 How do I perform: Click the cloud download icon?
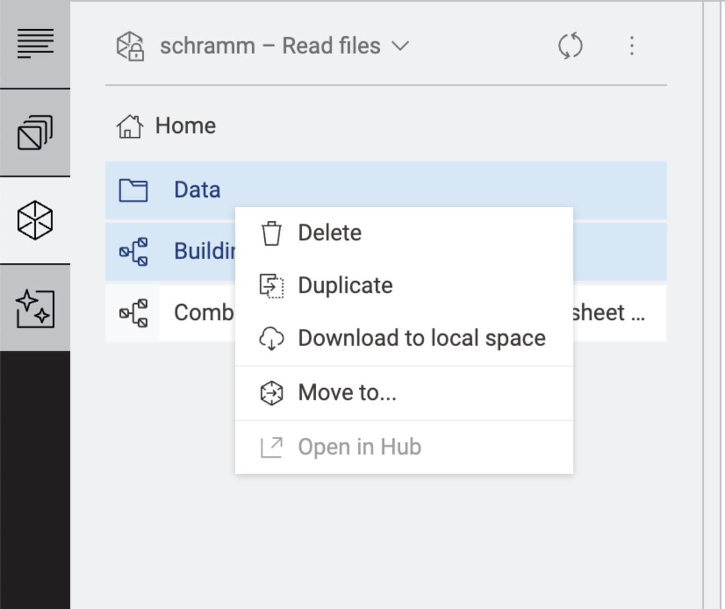tap(271, 338)
